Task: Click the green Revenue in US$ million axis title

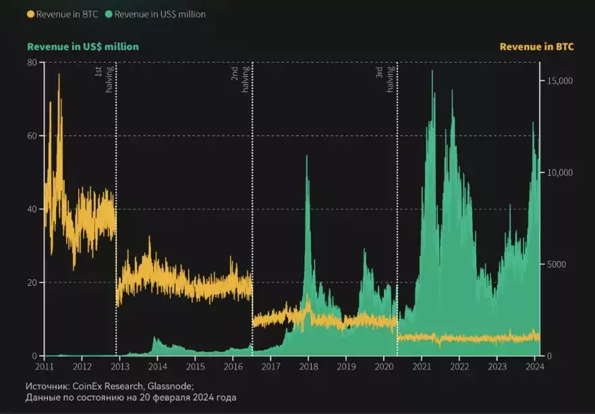Action: (83, 47)
